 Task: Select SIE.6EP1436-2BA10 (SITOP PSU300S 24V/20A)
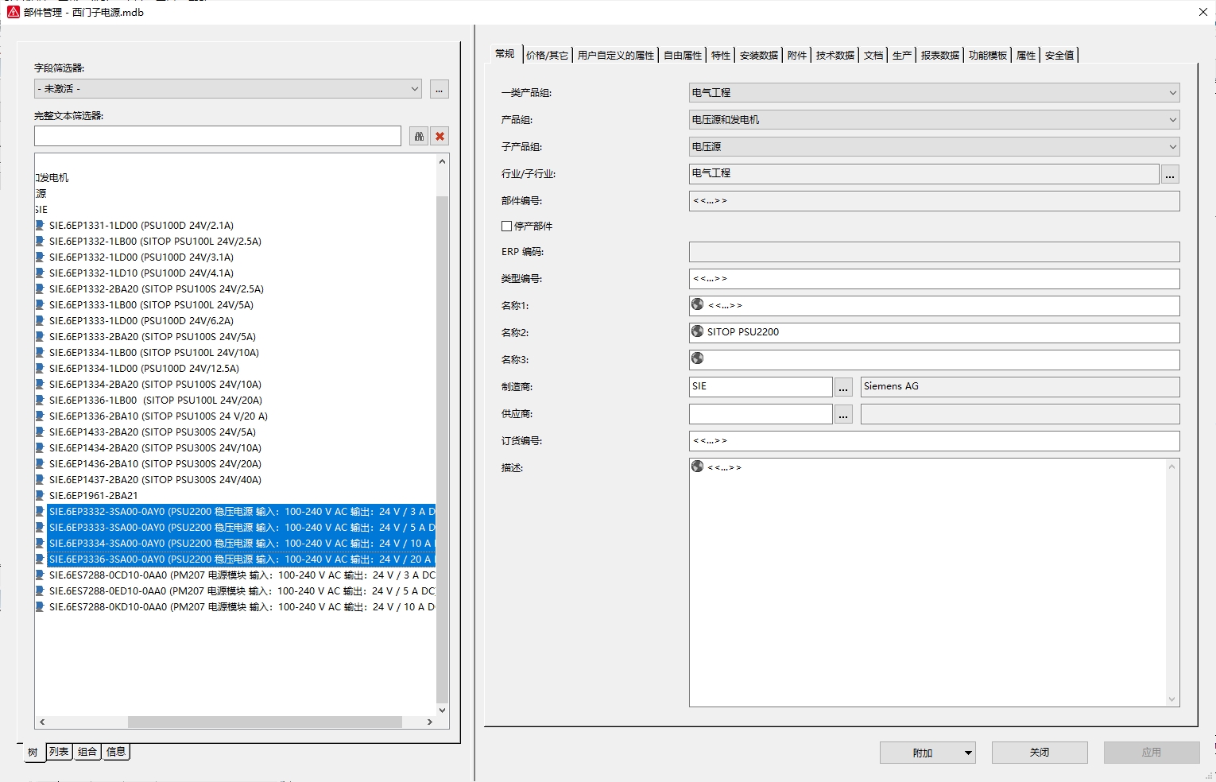click(155, 463)
